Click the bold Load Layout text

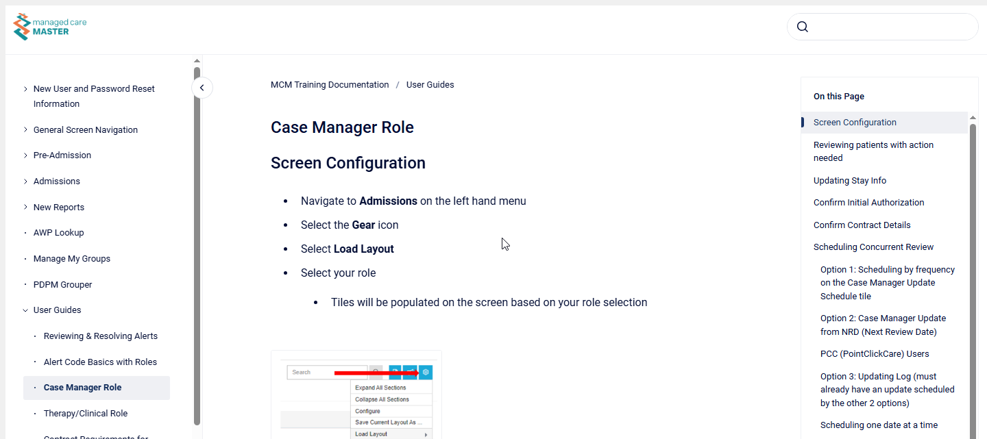[x=364, y=249]
